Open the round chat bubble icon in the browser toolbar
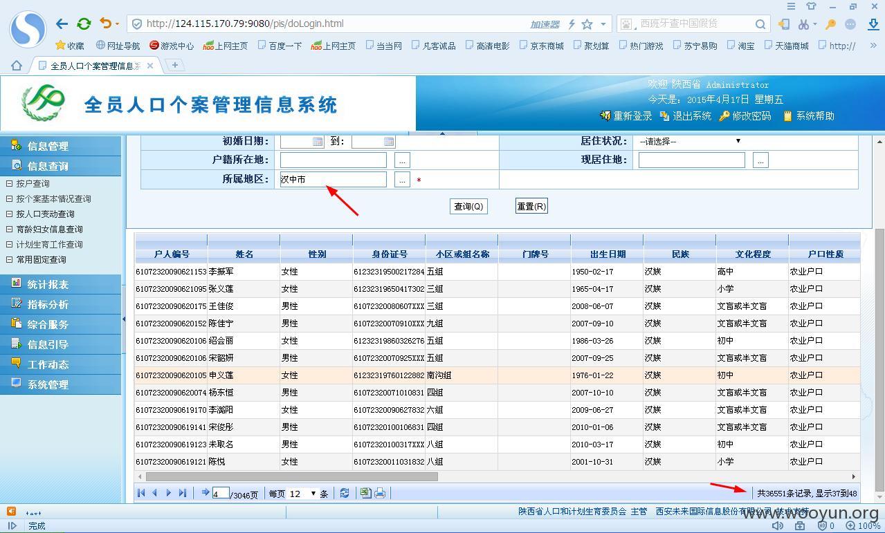 [850, 24]
